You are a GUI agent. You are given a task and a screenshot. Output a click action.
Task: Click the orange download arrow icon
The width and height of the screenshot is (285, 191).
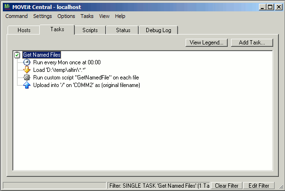[x=27, y=70]
